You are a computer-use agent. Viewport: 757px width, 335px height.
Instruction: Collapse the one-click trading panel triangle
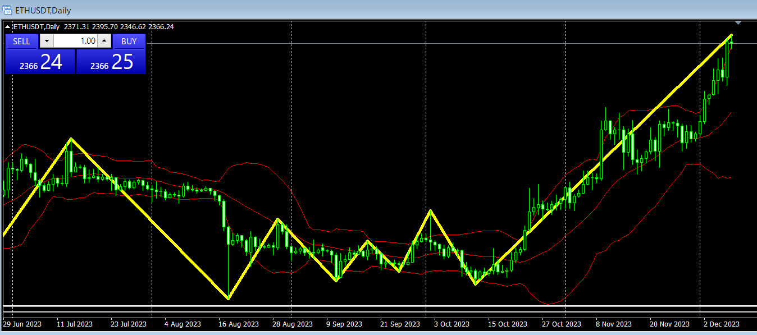[7, 26]
